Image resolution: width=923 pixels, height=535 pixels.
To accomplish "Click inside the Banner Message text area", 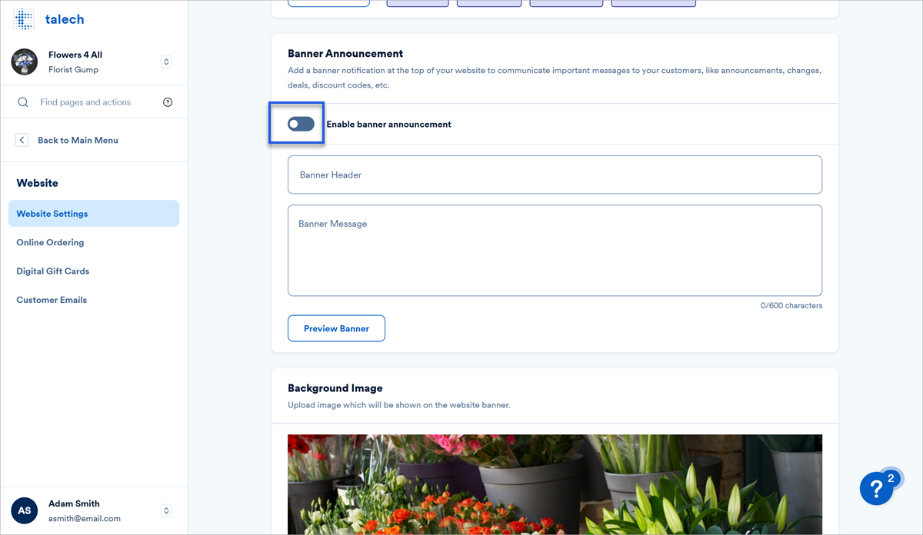I will click(x=554, y=250).
